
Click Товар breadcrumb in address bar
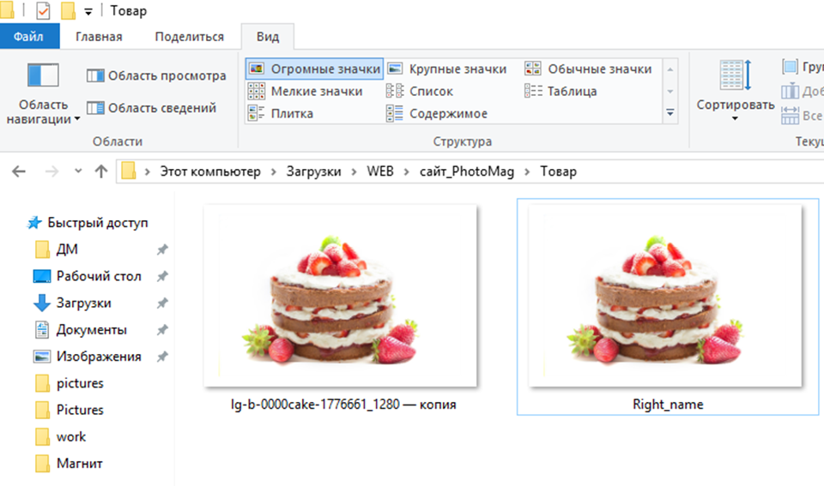point(558,171)
